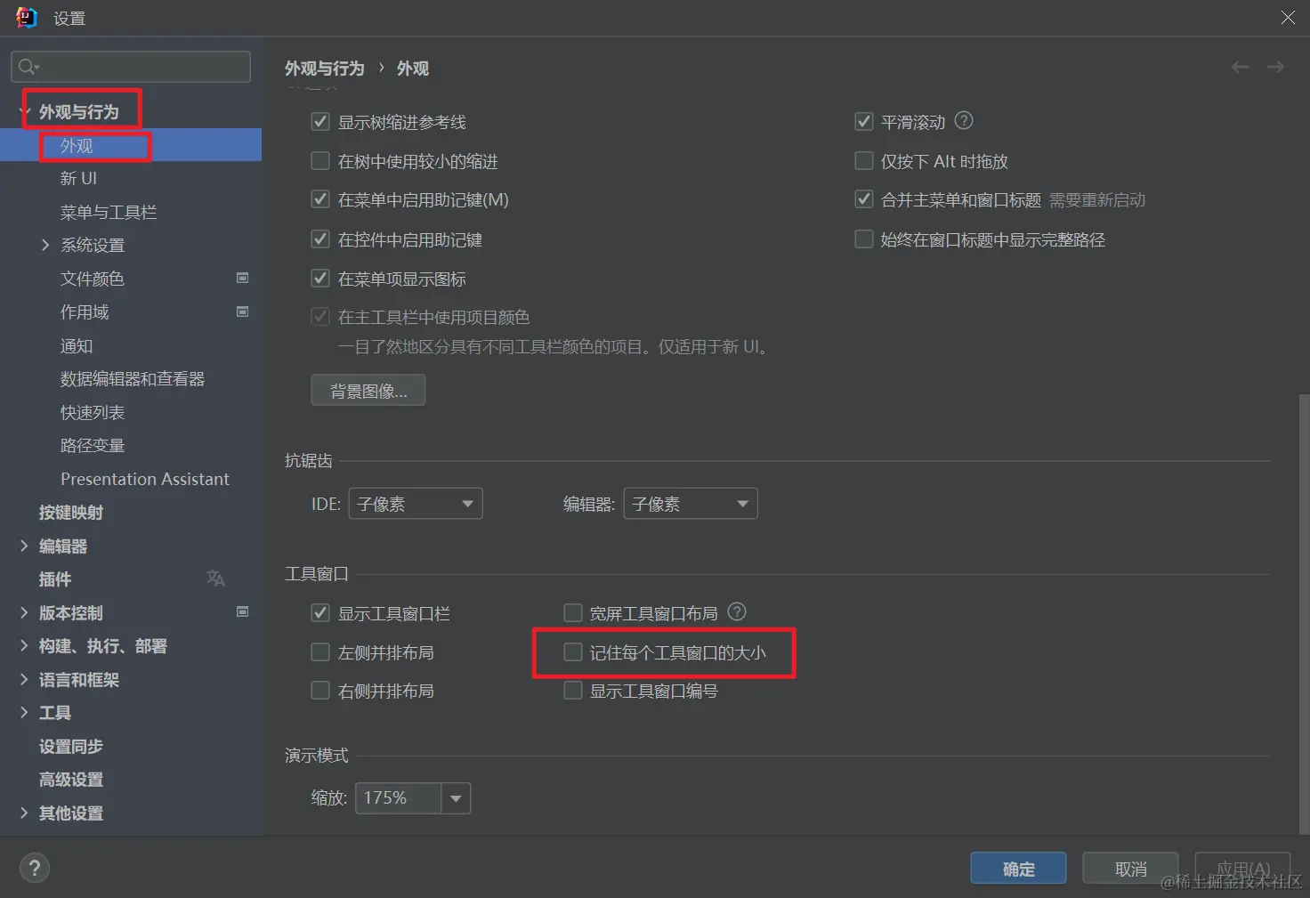
Task: Expand the 工具 tree node
Action: point(24,712)
